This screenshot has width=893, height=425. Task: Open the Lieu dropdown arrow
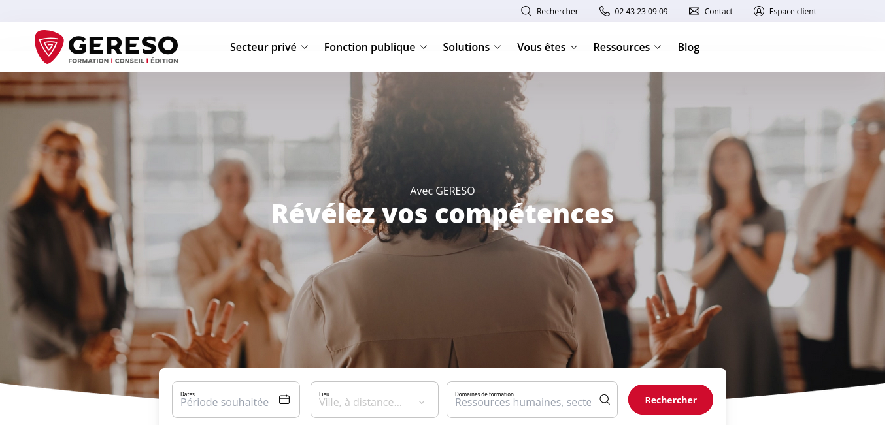coord(422,403)
